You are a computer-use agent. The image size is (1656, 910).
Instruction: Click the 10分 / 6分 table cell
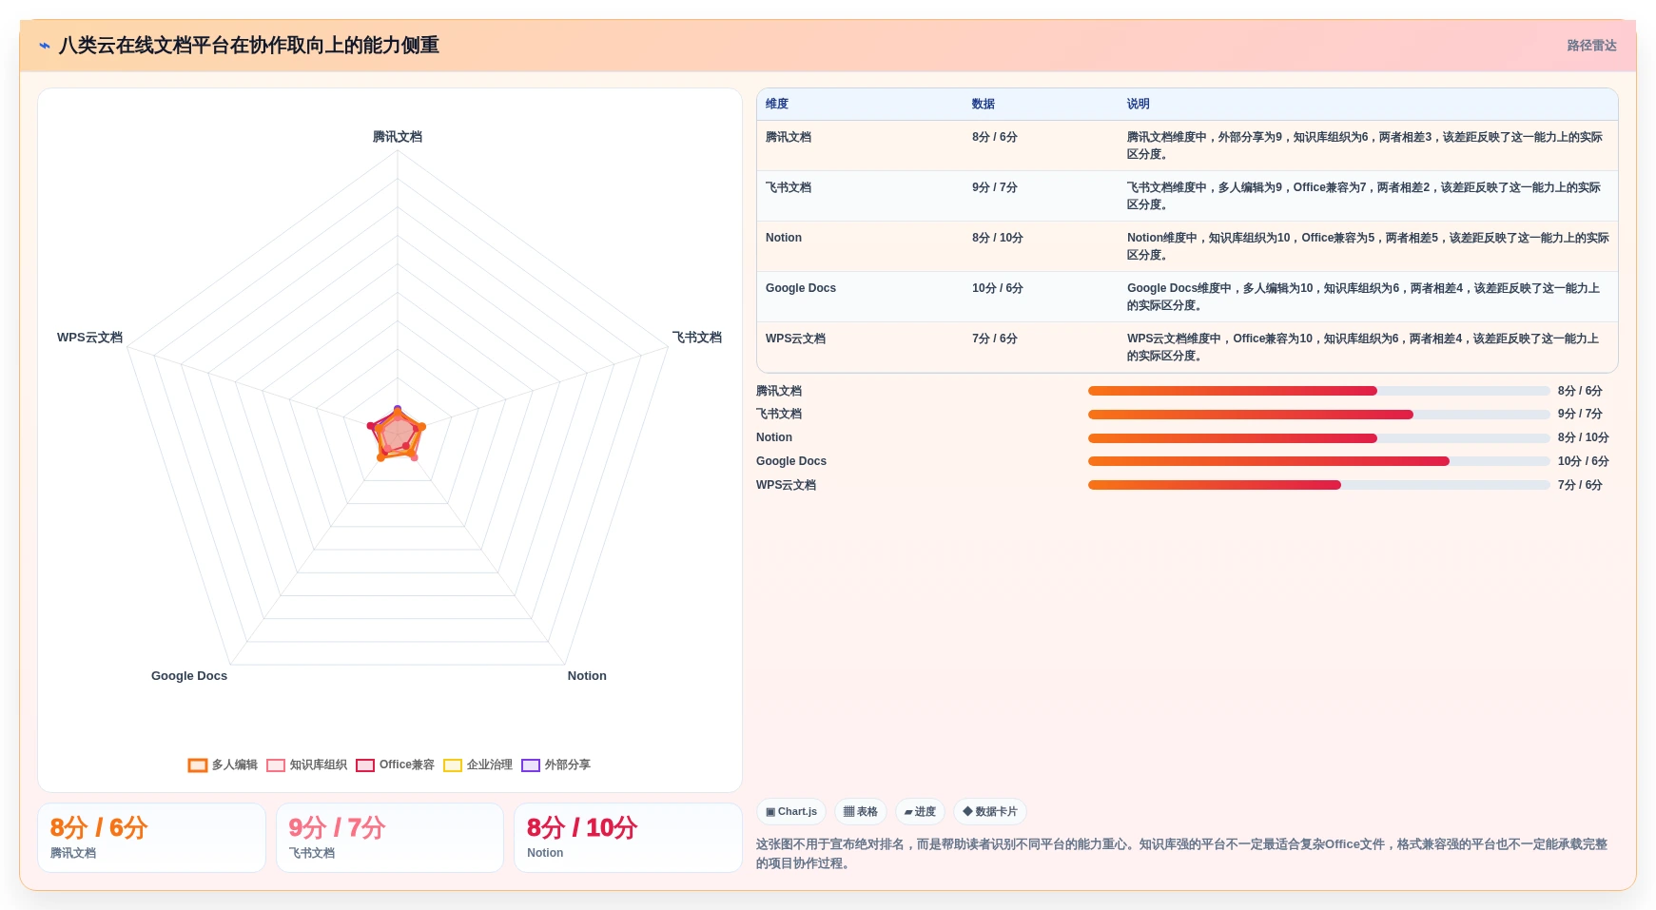(x=998, y=289)
